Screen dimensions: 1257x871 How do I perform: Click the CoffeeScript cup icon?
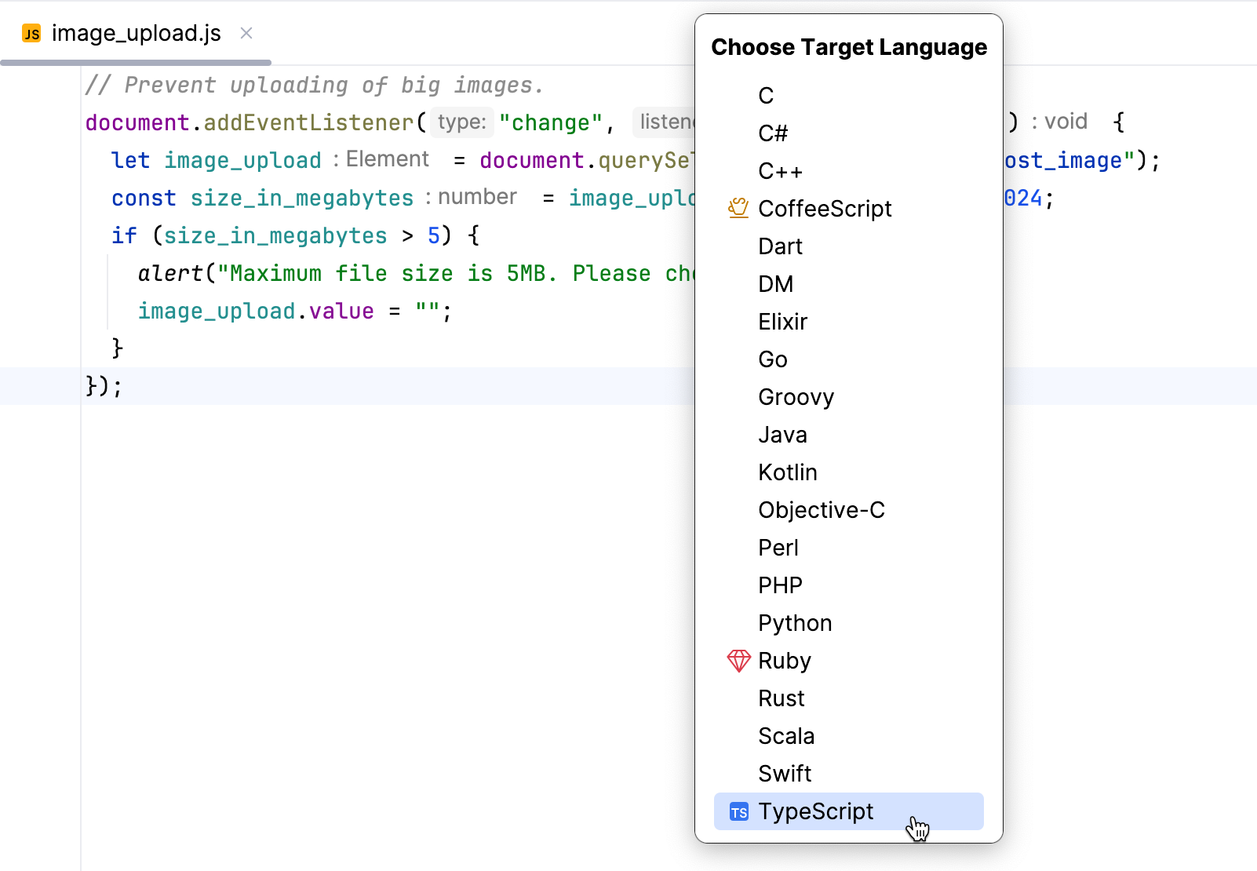[x=738, y=208]
